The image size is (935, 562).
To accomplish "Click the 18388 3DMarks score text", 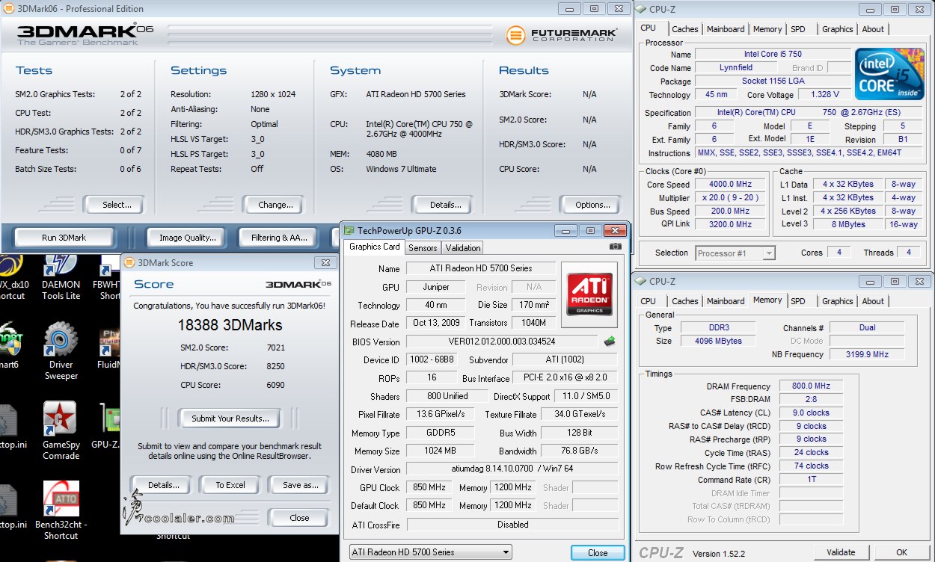I will 230,325.
